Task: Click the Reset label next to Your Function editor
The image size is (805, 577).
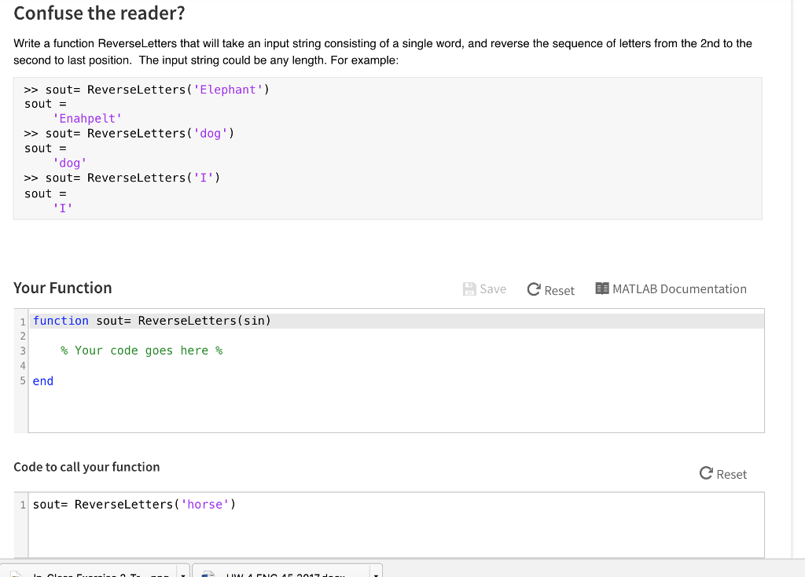Action: tap(558, 289)
